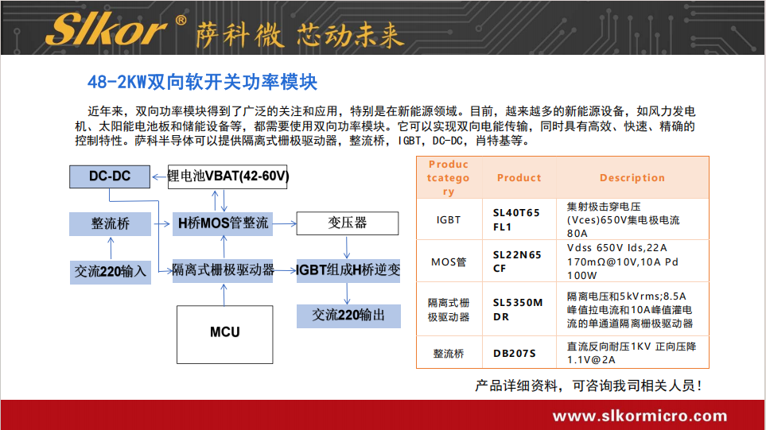Click the 隔离电压和5kVrms description cell
The height and width of the screenshot is (430, 766).
pos(632,310)
